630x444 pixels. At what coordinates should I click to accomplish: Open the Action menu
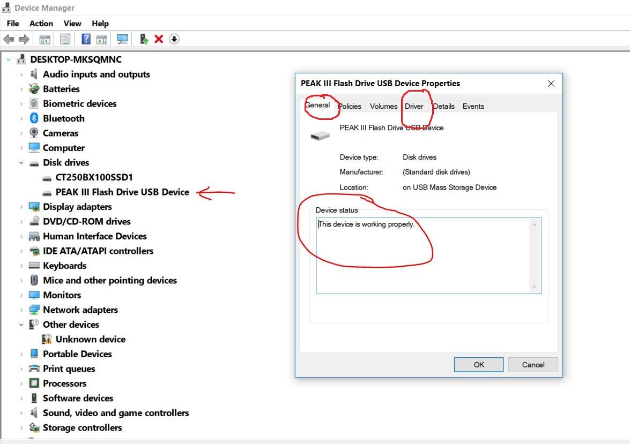pos(41,24)
